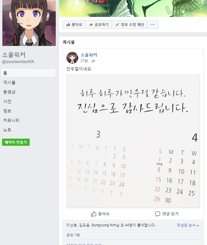The width and height of the screenshot is (207, 245).
Task: Open the calendar image in the post
Action: [x=133, y=141]
